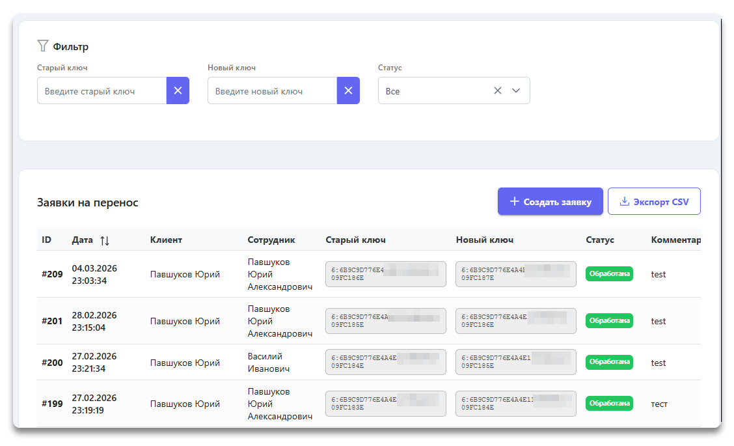
Task: Open request ID #201
Action: click(x=52, y=321)
